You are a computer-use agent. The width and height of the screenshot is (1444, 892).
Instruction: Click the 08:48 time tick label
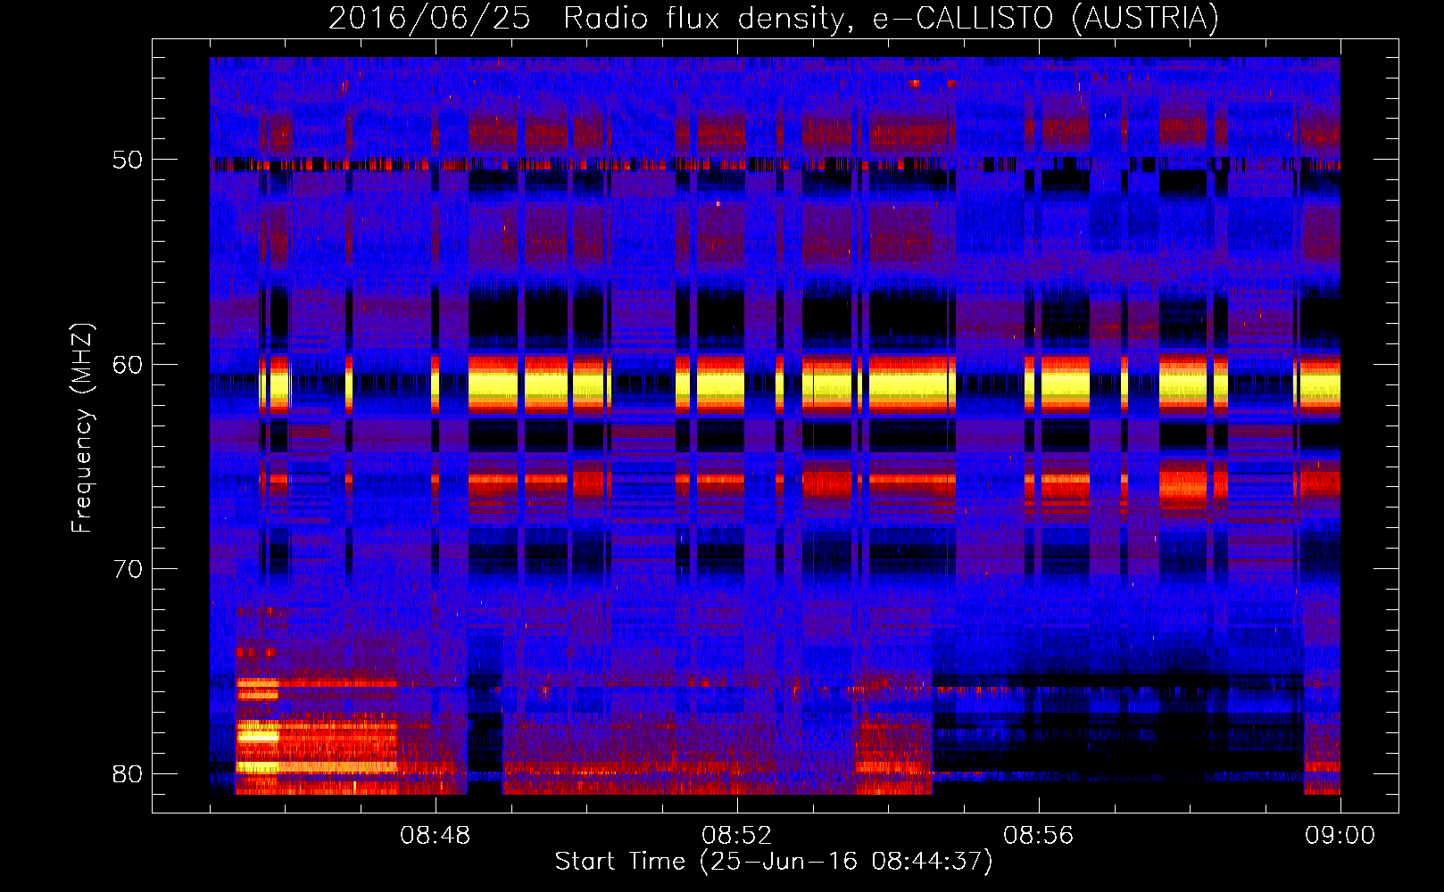436,836
